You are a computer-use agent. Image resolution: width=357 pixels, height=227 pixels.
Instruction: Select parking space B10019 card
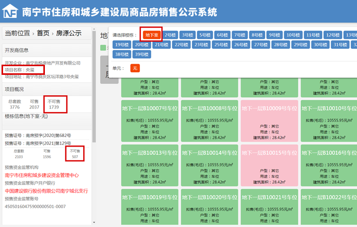[149, 207]
